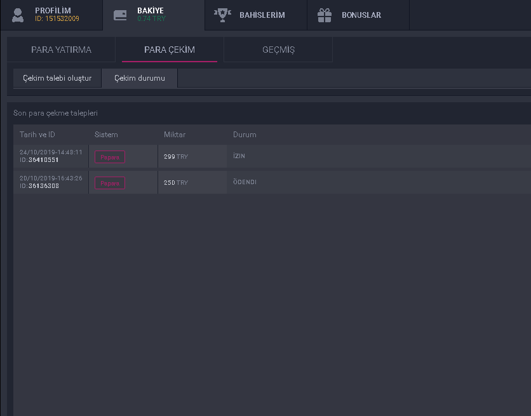Click the Miktar column header

click(175, 135)
